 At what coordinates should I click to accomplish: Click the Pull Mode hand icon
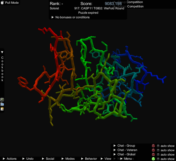[2, 2]
